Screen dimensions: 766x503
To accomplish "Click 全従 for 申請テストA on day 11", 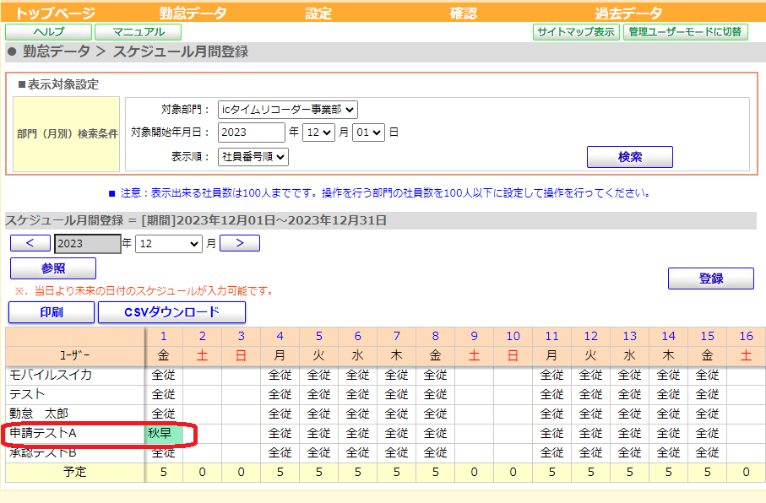I will 552,434.
